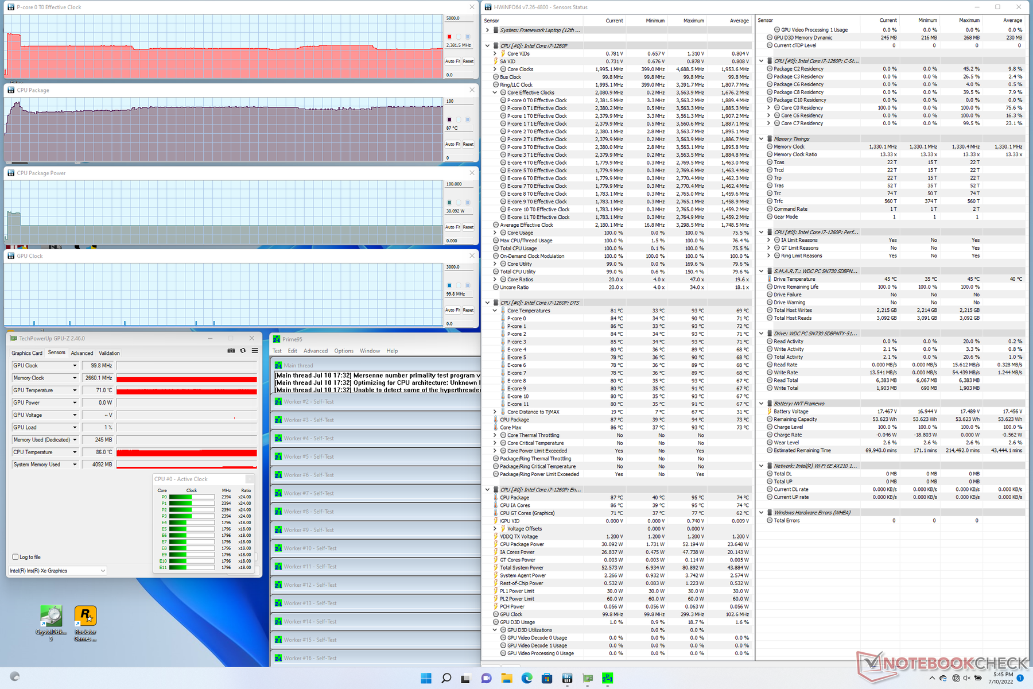Click Reset in the GPU Clock graph window
Image resolution: width=1033 pixels, height=689 pixels.
pos(468,310)
